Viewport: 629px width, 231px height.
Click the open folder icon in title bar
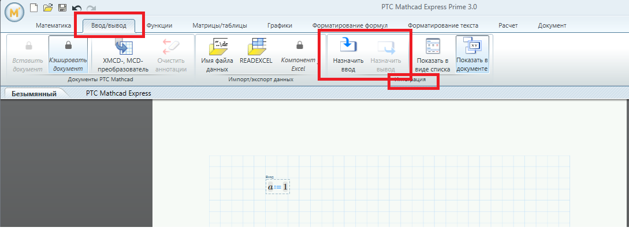pyautogui.click(x=48, y=7)
